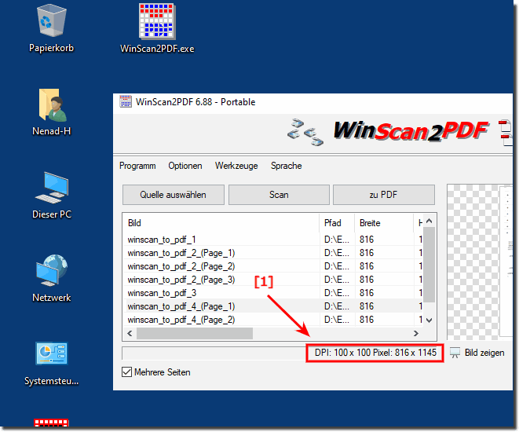Click the zu PDF button
This screenshot has height=432, width=519.
click(384, 195)
